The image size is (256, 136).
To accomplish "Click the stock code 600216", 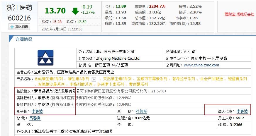I will [19, 18].
